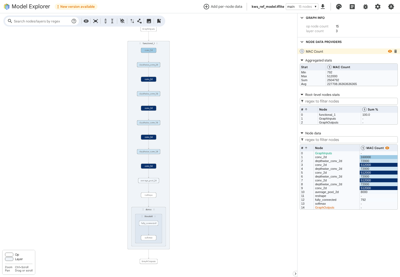This screenshot has width=400, height=277.
Task: Click the Node data regex filter field
Action: (349, 140)
